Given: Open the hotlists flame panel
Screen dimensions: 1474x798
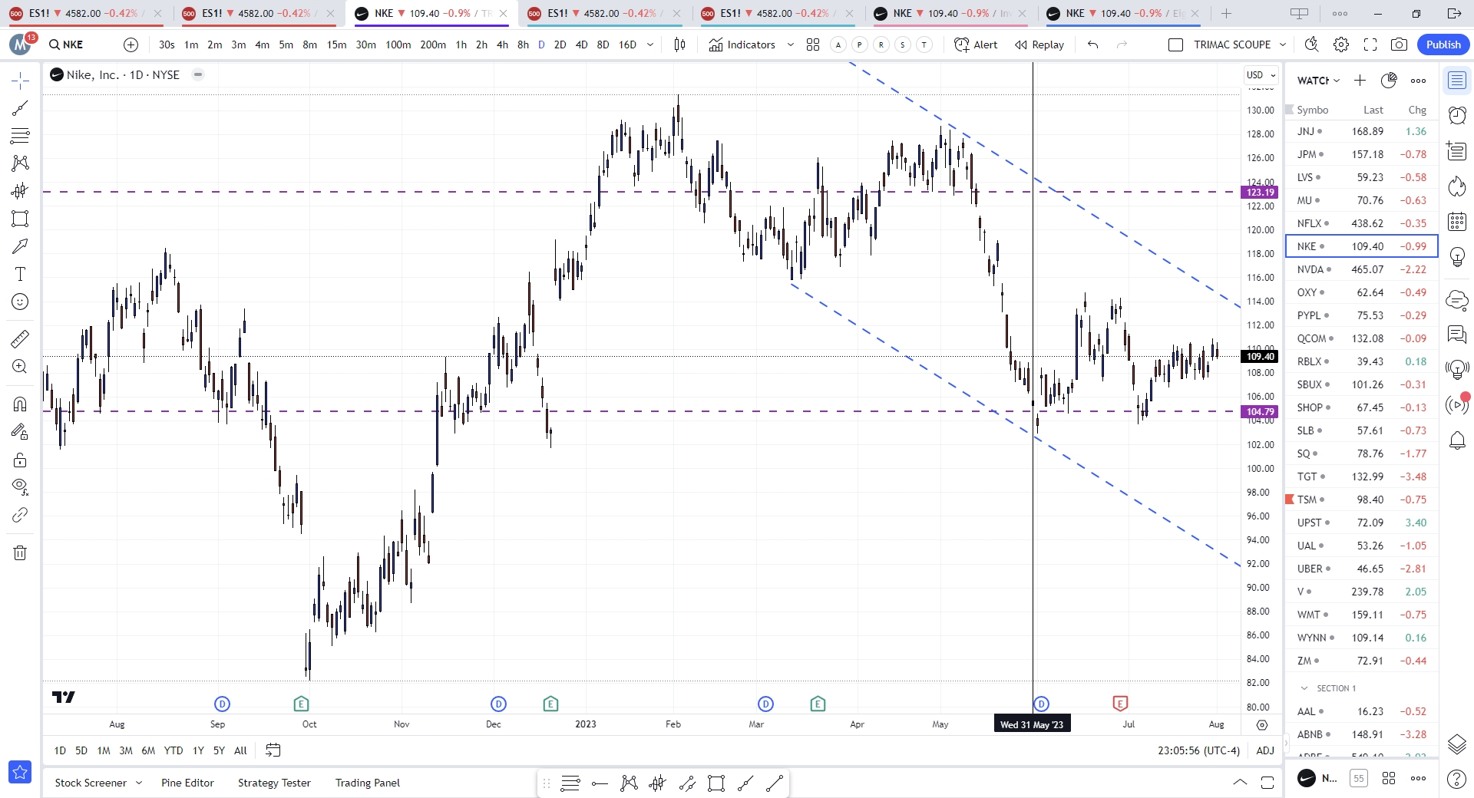Looking at the screenshot, I should point(1457,186).
